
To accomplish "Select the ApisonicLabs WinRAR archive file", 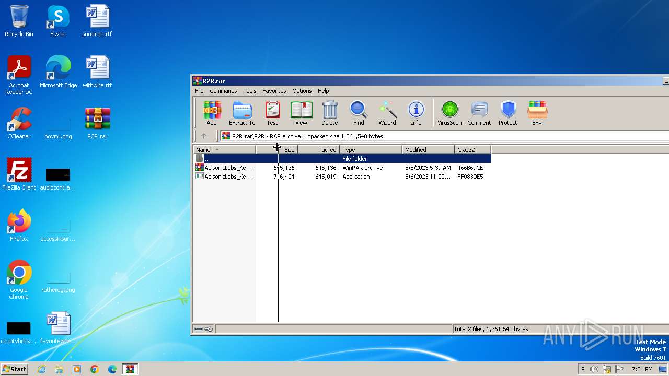I will point(342,168).
